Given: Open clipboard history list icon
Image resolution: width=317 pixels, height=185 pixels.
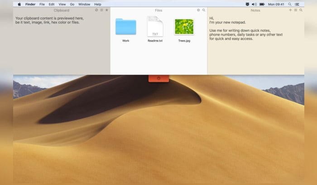Looking at the screenshot, I should 102,10.
